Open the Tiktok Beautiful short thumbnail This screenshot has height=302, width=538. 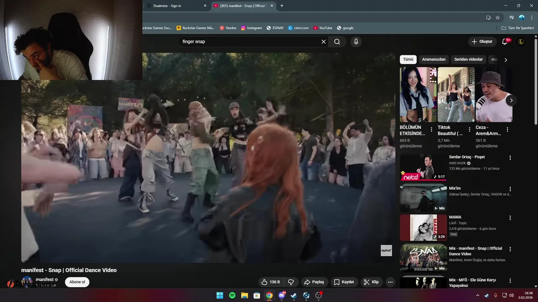pos(456,94)
